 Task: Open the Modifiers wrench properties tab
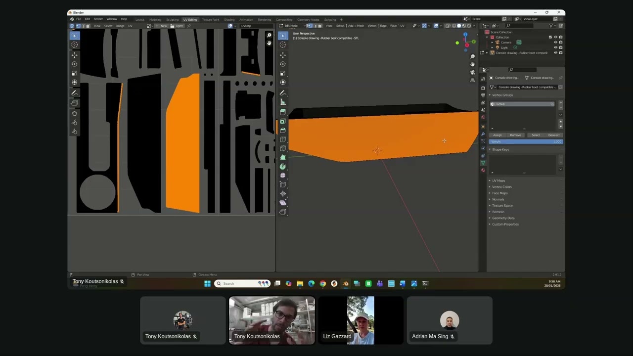tap(483, 134)
